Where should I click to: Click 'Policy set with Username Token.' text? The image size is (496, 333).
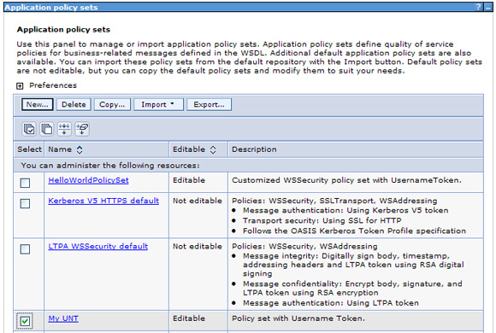298,318
